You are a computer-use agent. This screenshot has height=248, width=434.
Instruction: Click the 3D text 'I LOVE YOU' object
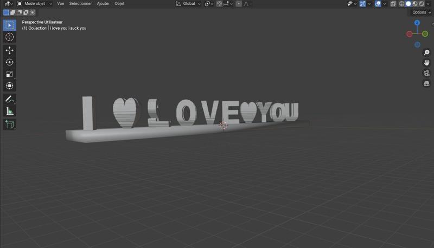(x=190, y=113)
